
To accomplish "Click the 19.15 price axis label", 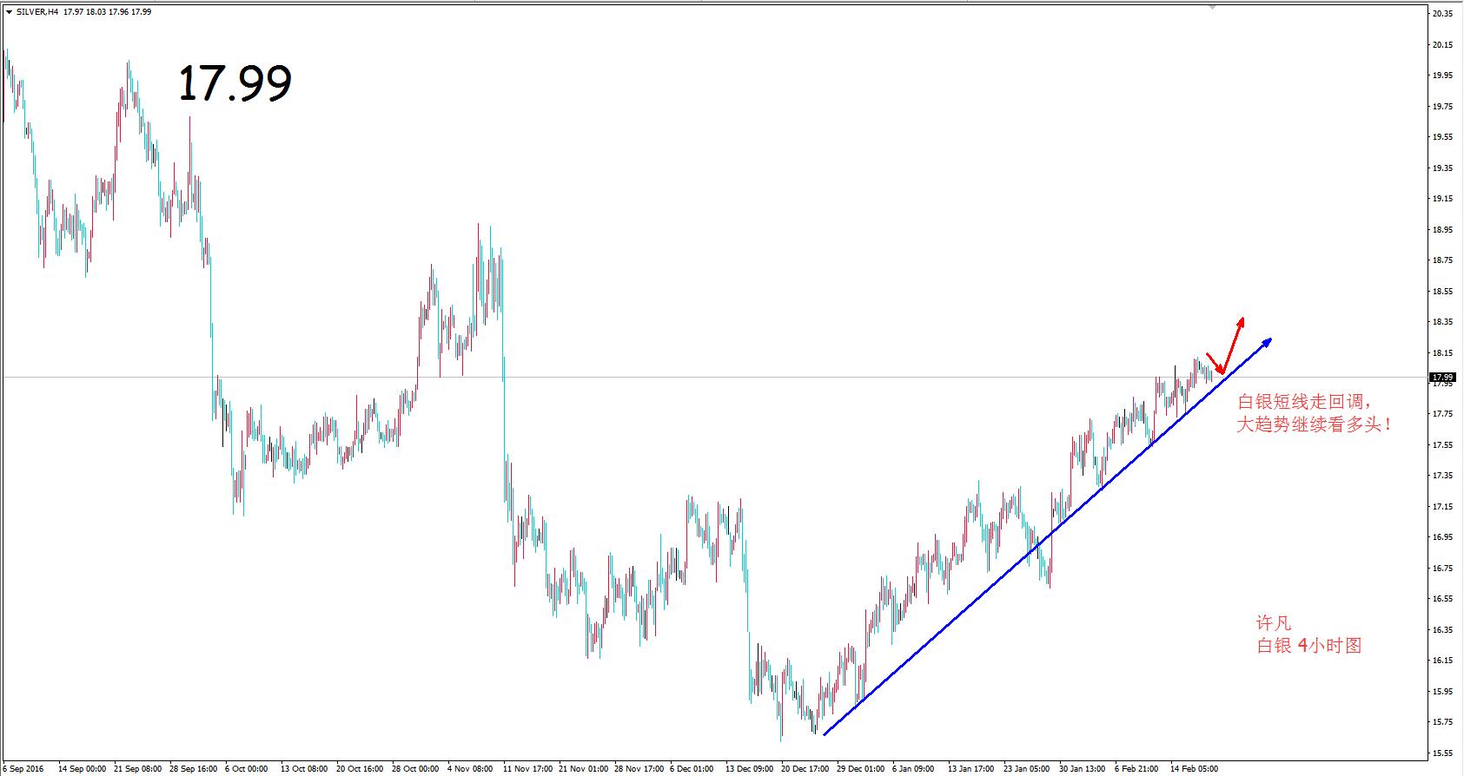I will 1443,199.
